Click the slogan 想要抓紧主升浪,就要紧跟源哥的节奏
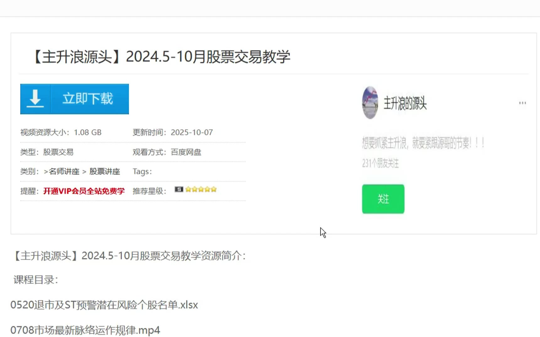 [x=423, y=143]
